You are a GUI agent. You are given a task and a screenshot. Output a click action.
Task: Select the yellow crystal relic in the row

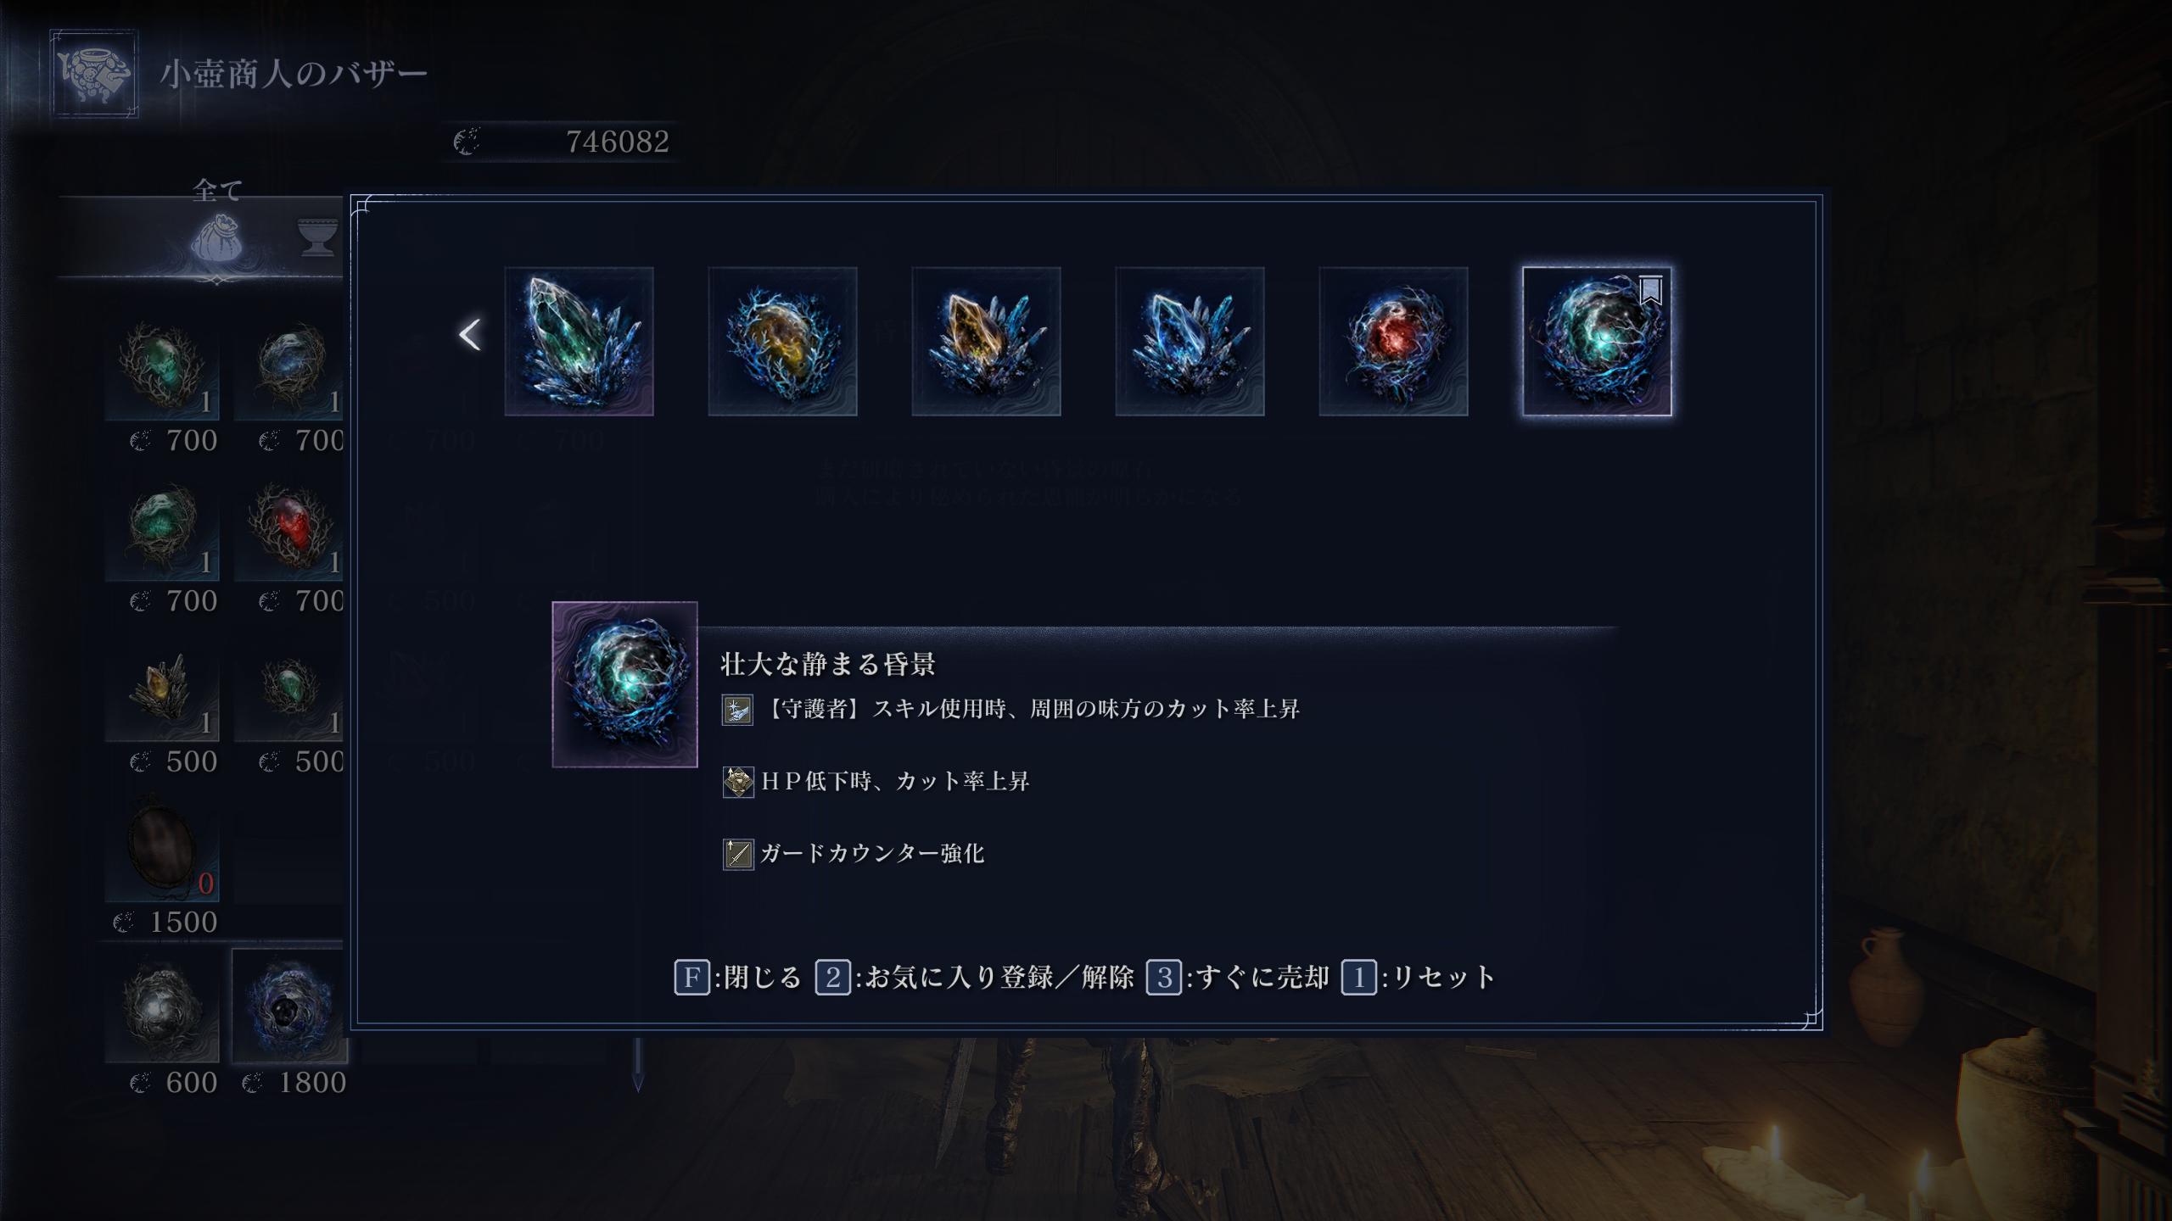[986, 342]
